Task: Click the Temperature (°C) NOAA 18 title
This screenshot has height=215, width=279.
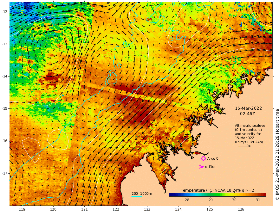Action: pos(217,190)
